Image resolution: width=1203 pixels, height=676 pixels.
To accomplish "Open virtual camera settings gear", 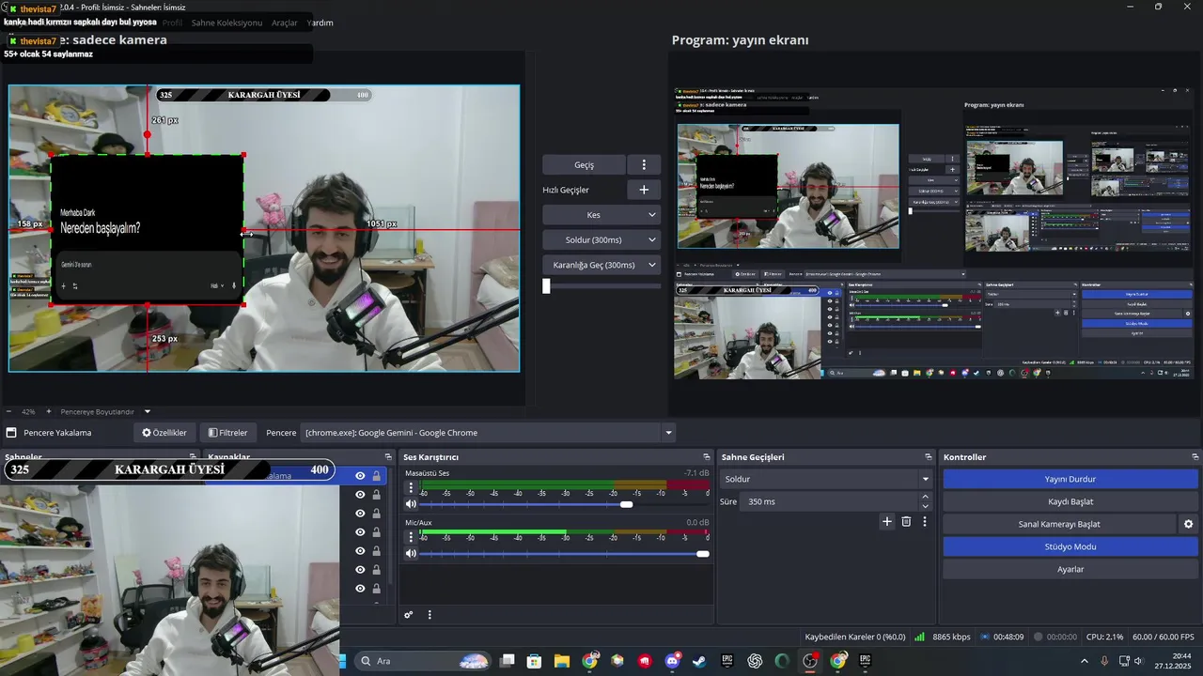I will pos(1188,524).
